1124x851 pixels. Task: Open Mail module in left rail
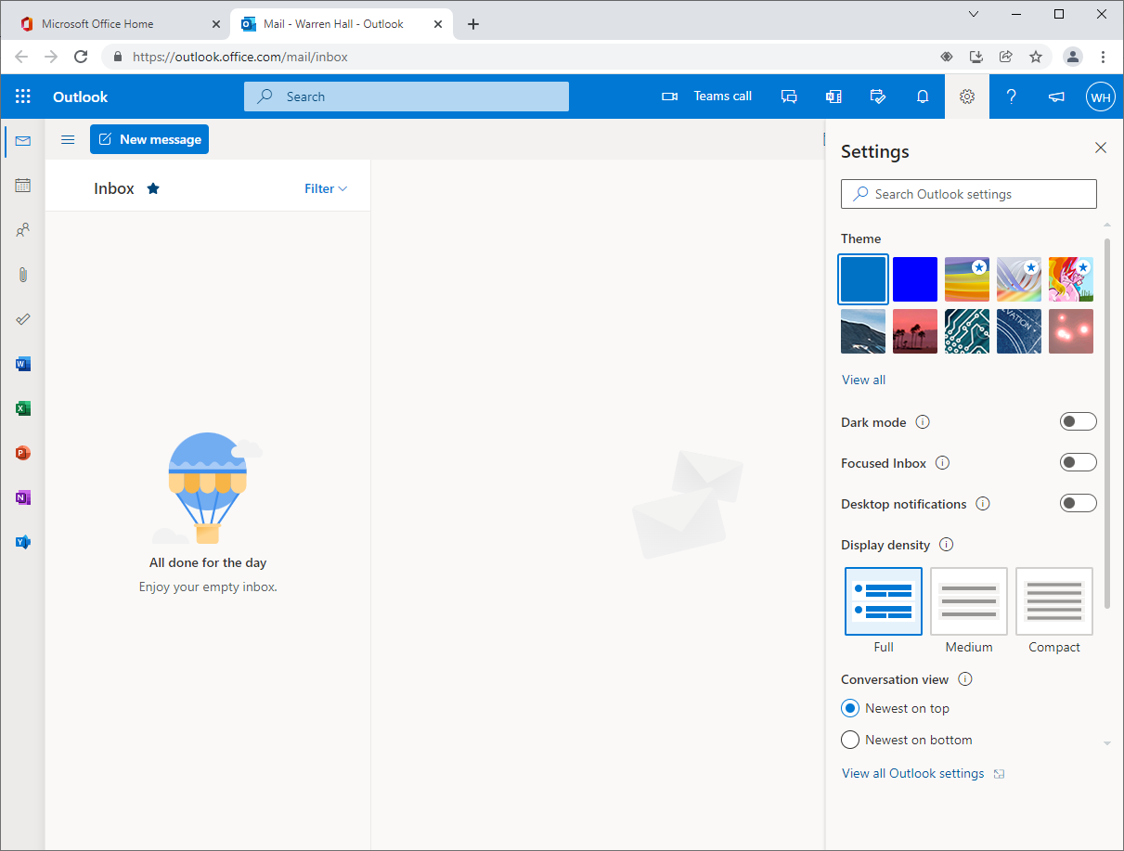click(x=23, y=141)
